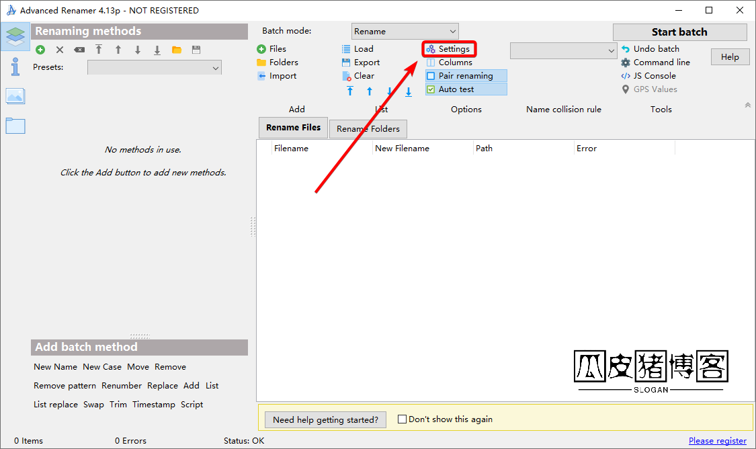Check Don't show this again
Screen dimensions: 756x449
(x=402, y=419)
